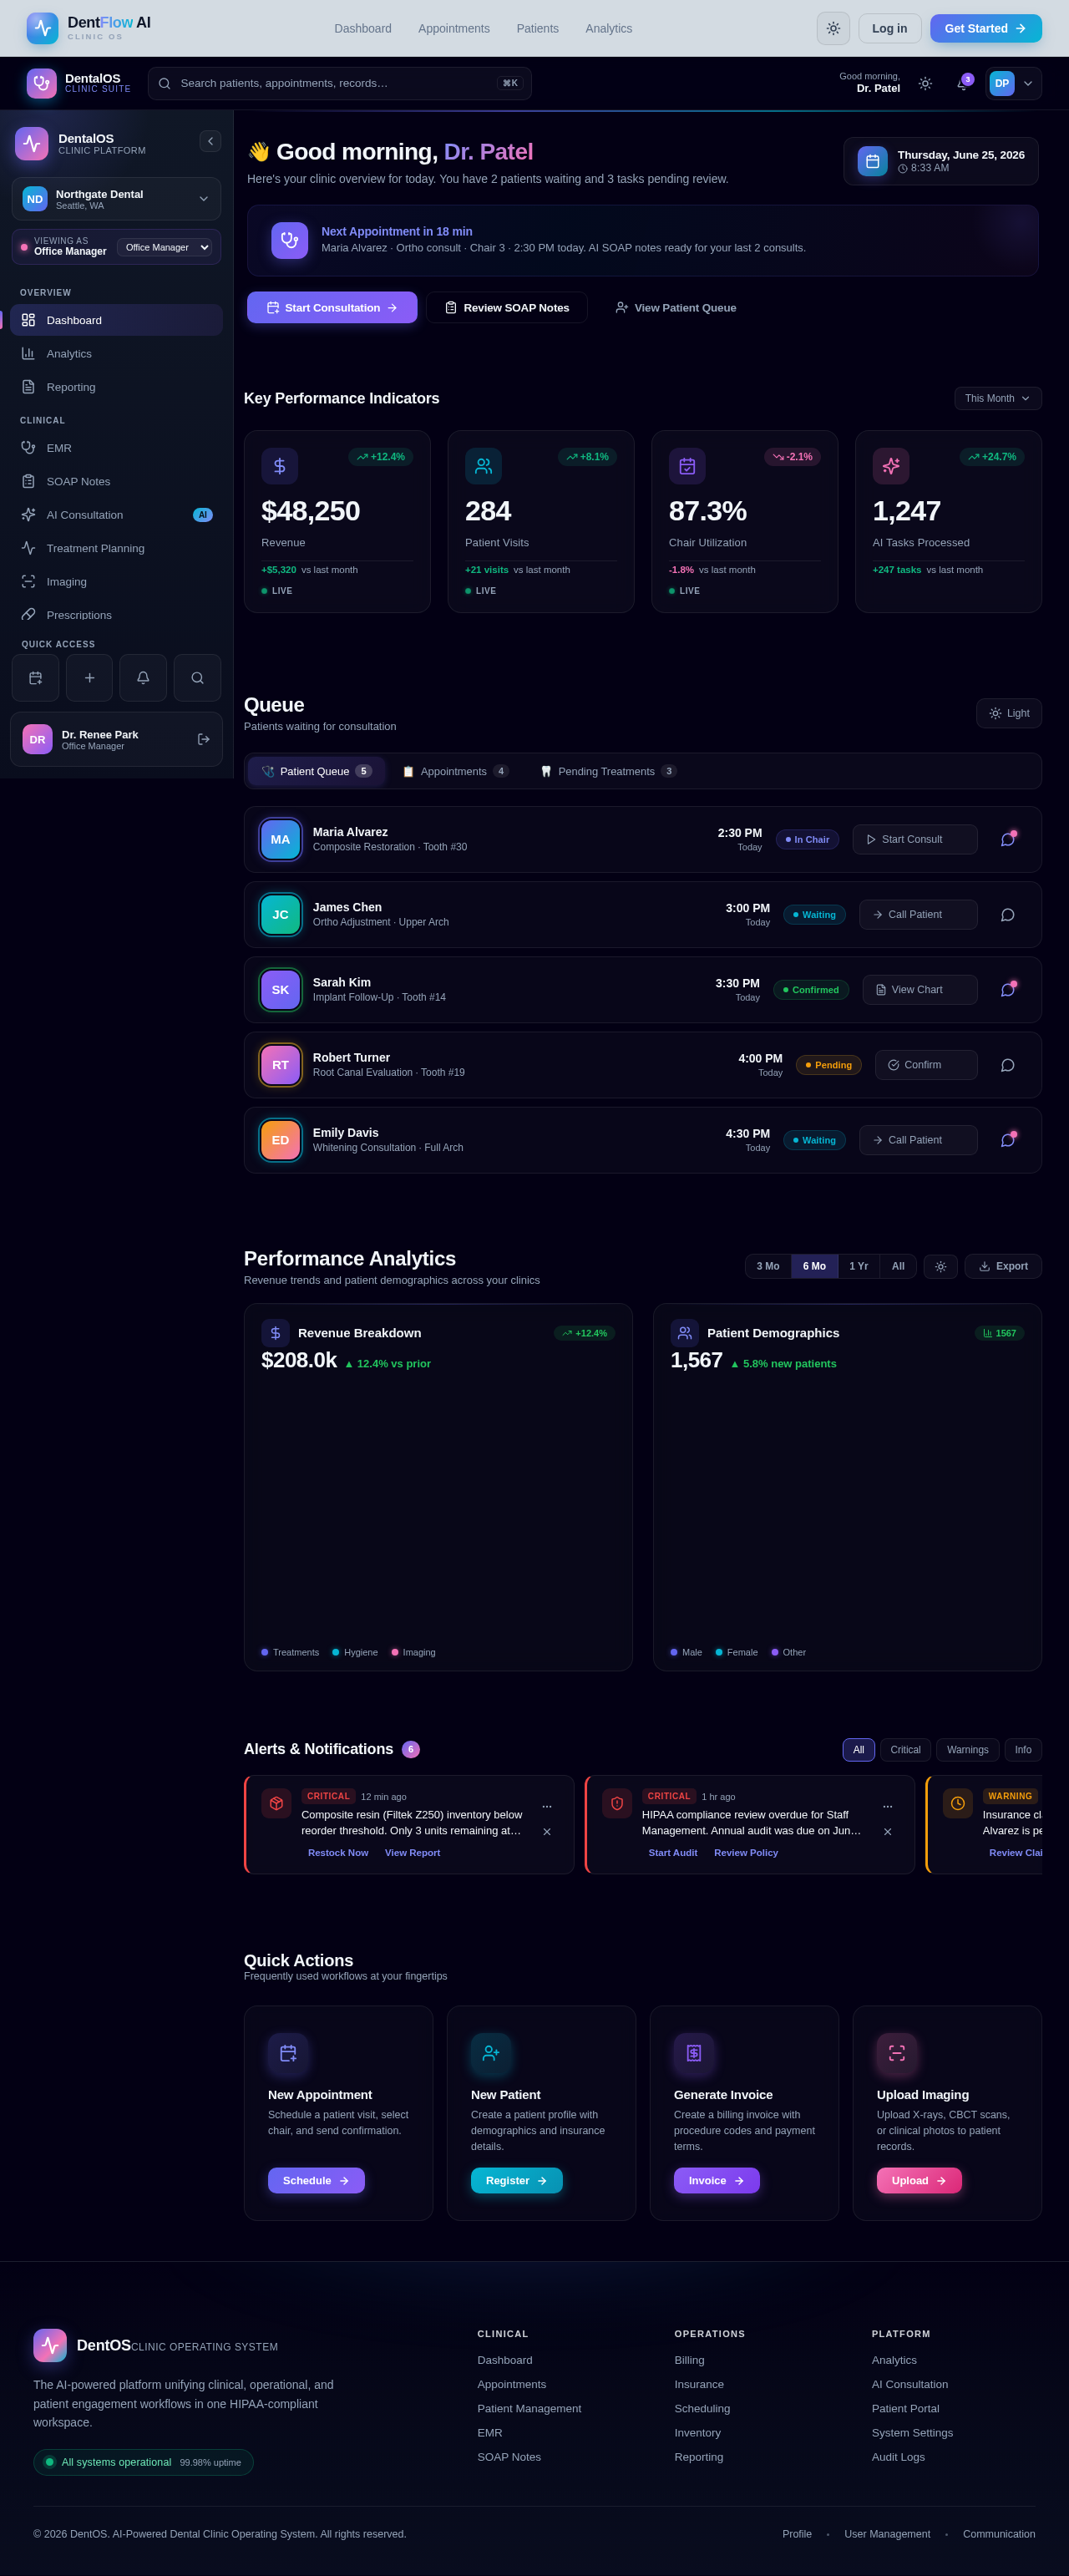Click quick access bell icon
The width and height of the screenshot is (1069, 2576).
143,678
